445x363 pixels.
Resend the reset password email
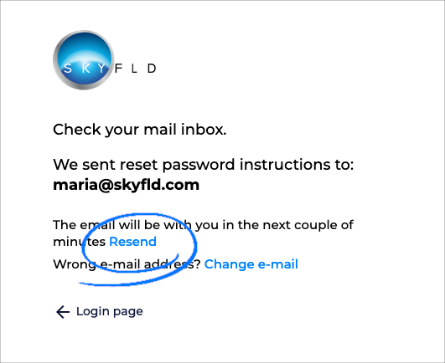pyautogui.click(x=132, y=242)
